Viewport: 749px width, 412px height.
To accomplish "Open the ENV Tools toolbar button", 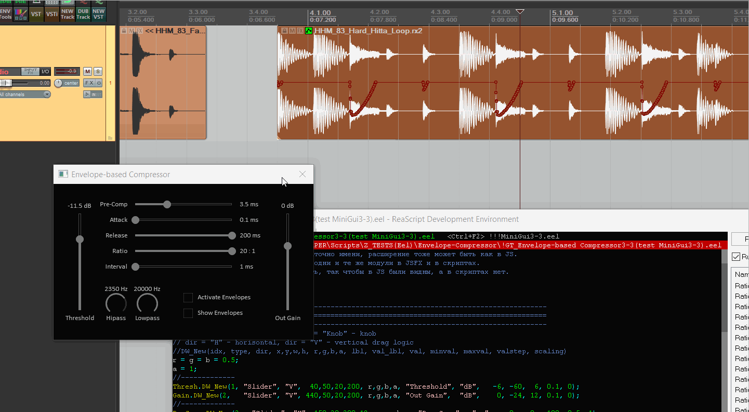I will coord(5,14).
